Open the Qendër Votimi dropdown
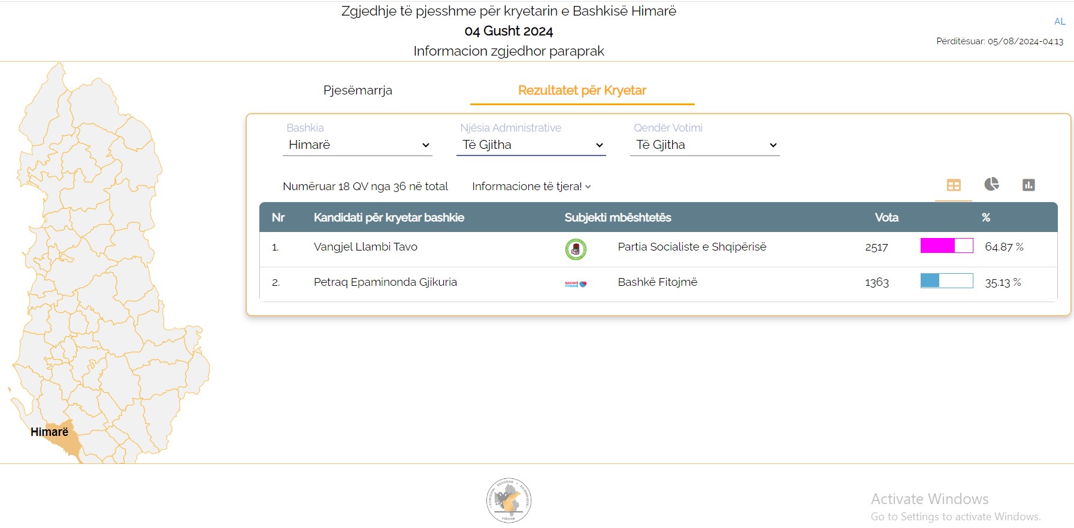The height and width of the screenshot is (528, 1074). [x=705, y=145]
